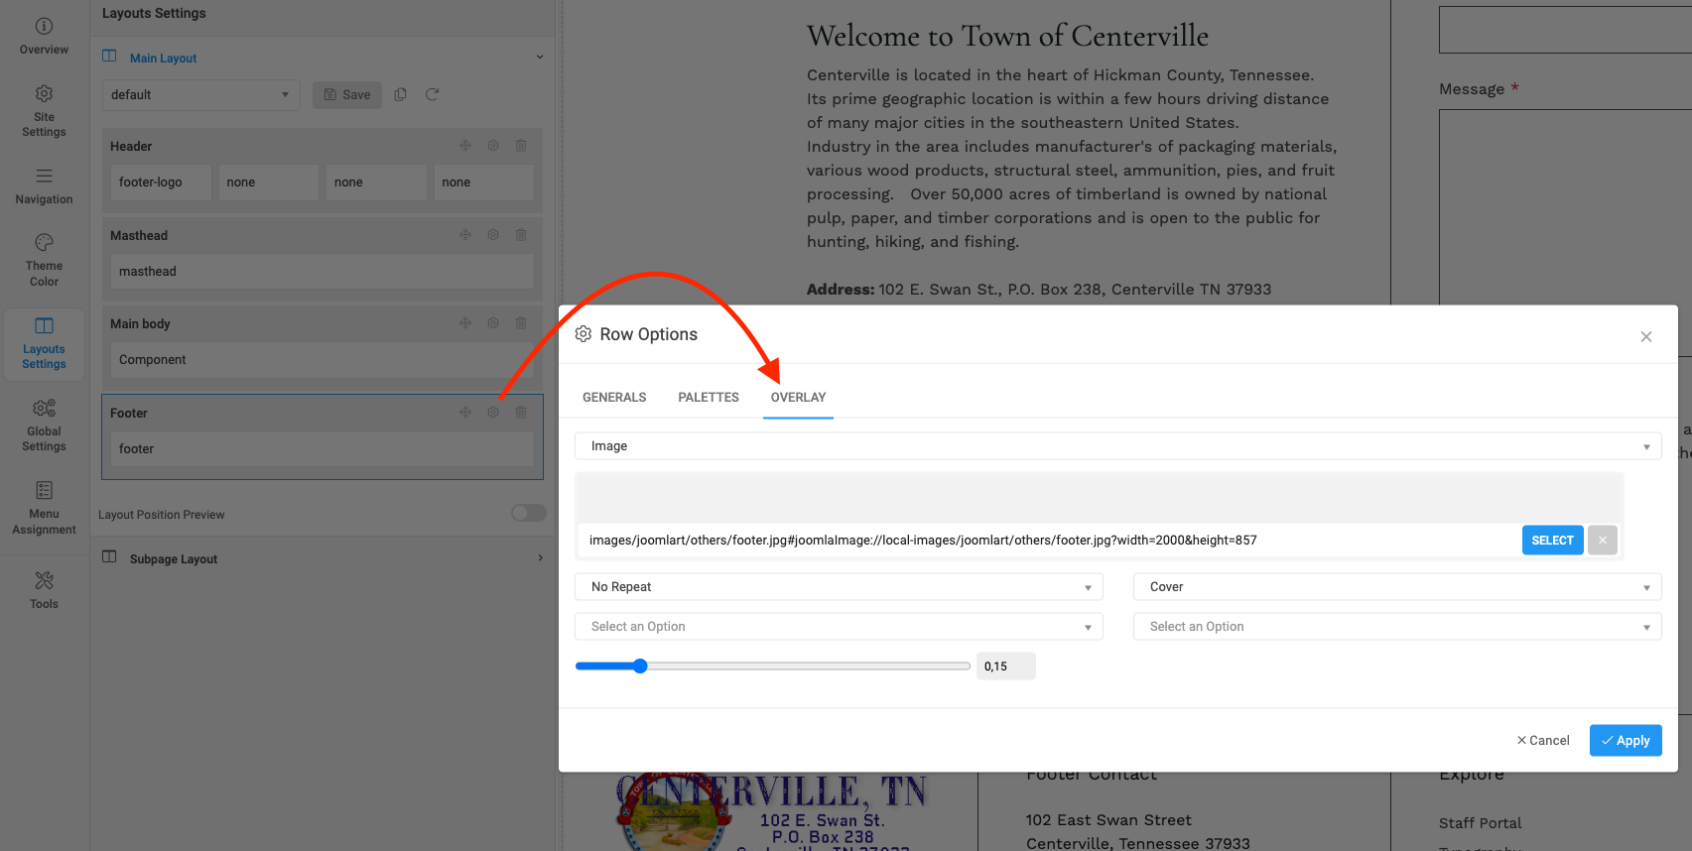Open Global Settings panel
This screenshot has width=1692, height=851.
44,425
